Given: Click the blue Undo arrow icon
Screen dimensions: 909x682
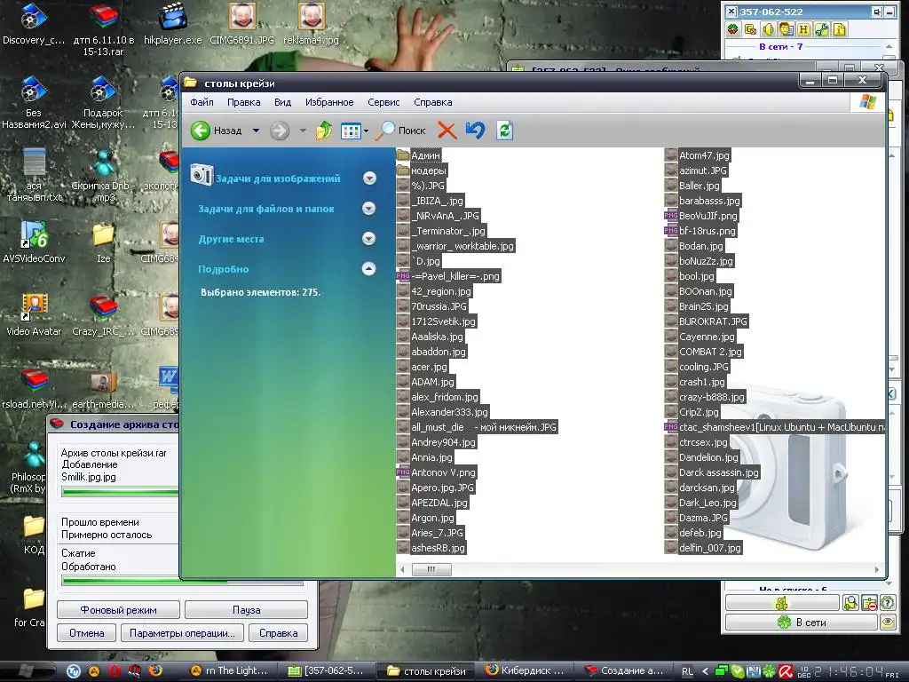Looking at the screenshot, I should click(x=475, y=131).
